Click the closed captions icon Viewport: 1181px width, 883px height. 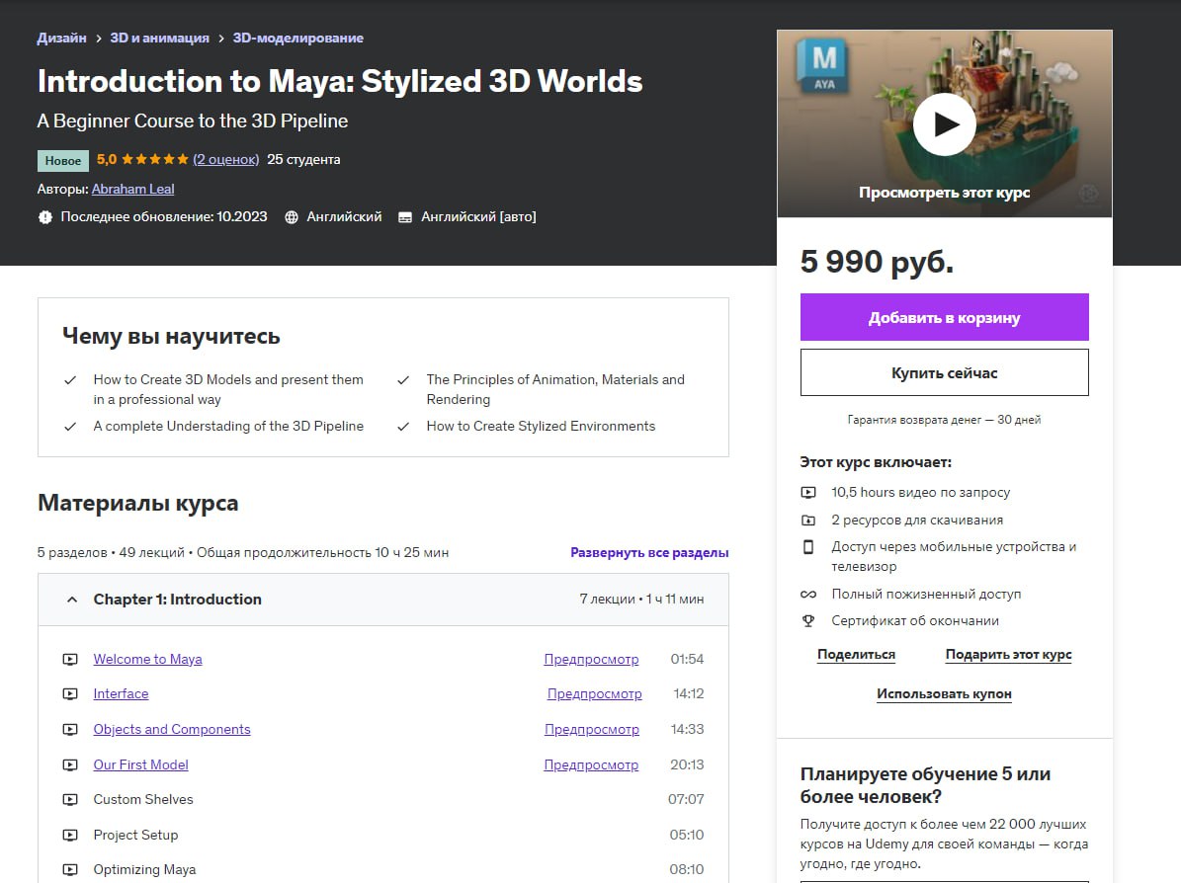coord(405,217)
